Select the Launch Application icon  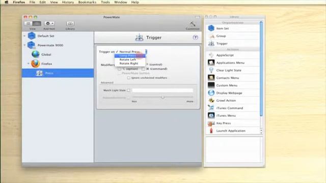click(x=211, y=131)
